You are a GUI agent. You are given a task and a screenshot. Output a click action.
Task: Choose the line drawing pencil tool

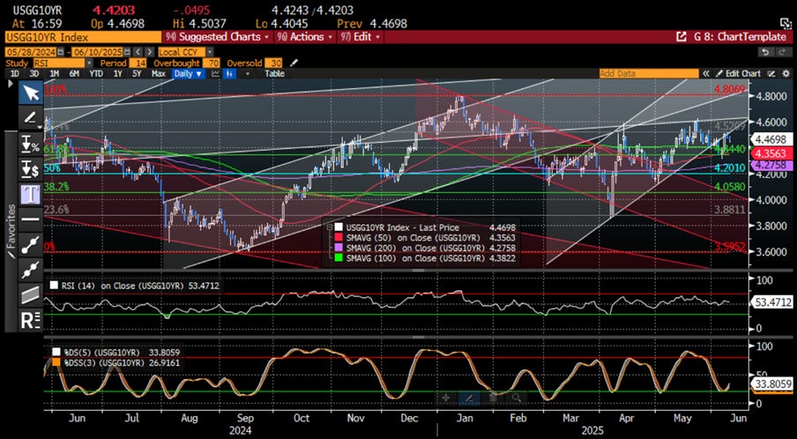(x=29, y=118)
